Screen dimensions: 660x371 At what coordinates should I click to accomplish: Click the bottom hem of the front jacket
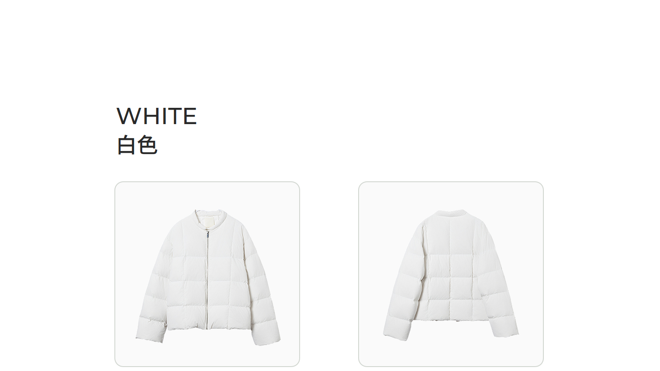[x=206, y=327]
